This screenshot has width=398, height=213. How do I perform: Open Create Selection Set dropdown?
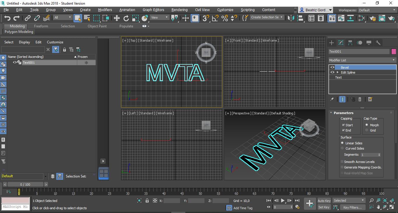coord(267,17)
